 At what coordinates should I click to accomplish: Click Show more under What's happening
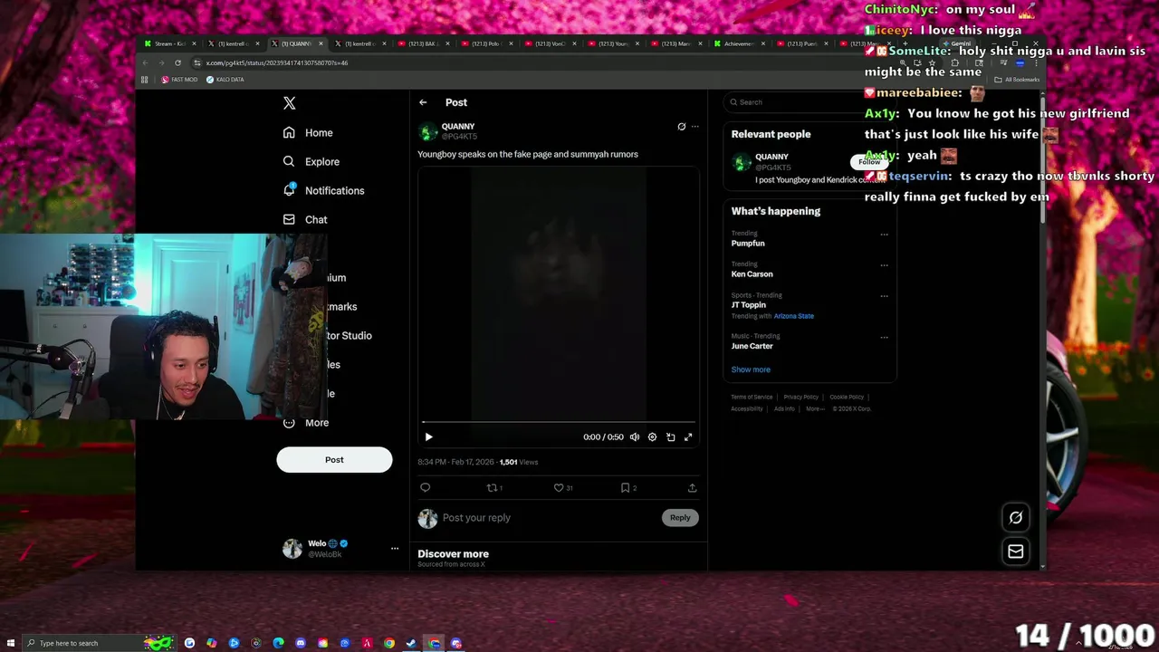(751, 369)
